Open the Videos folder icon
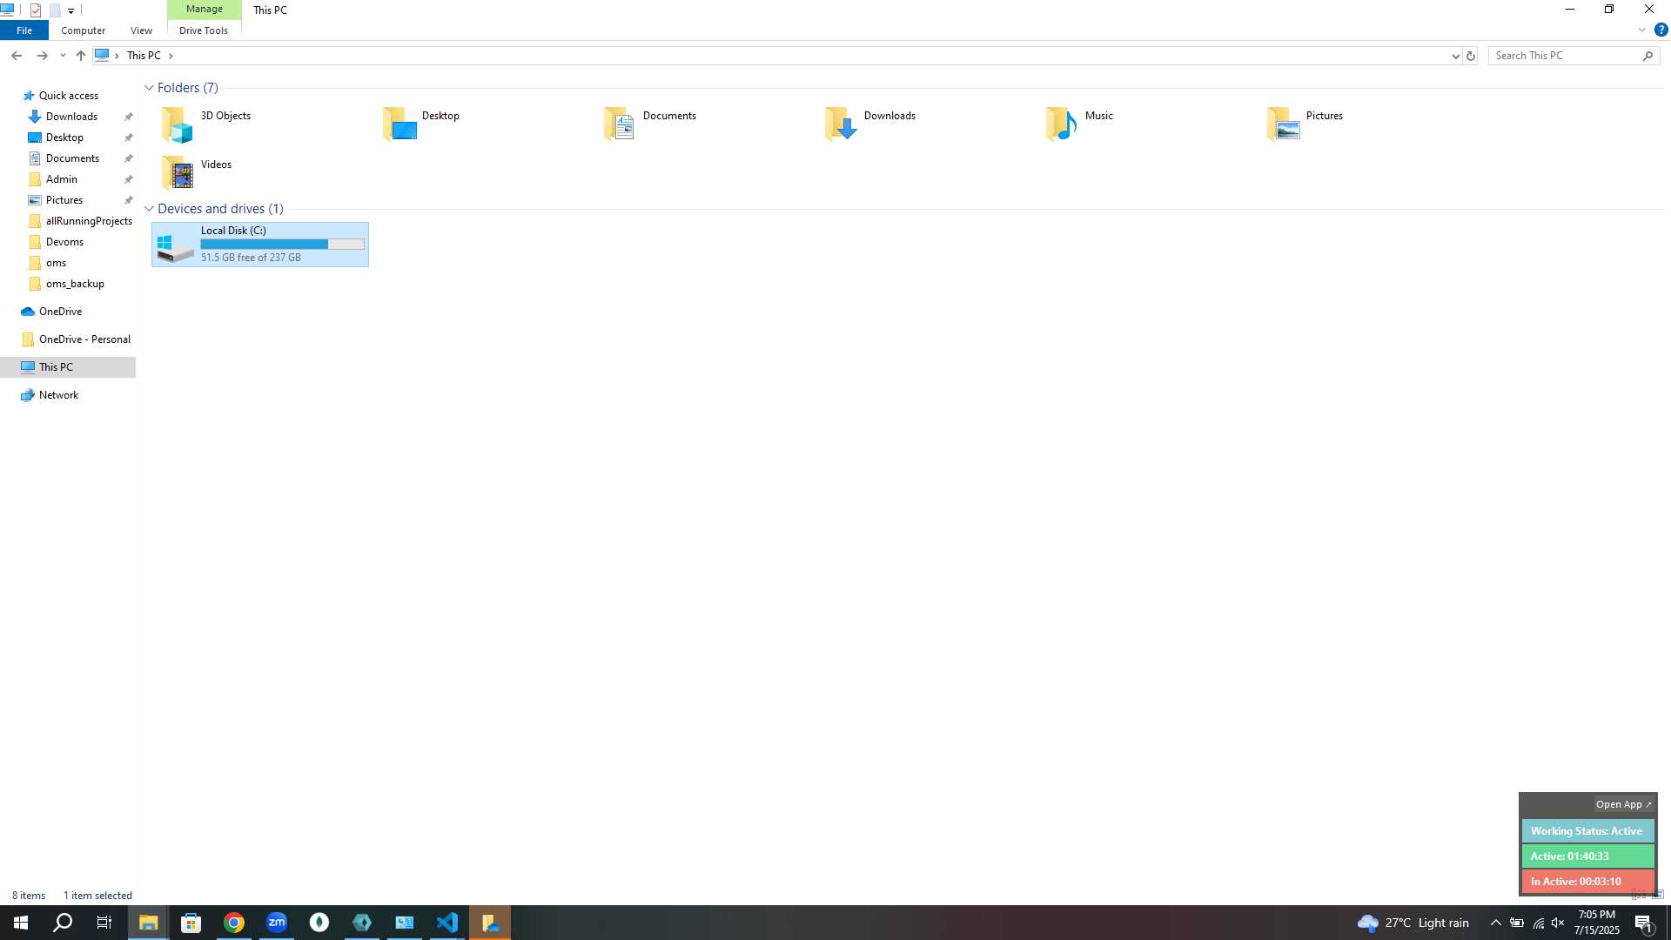 178,172
